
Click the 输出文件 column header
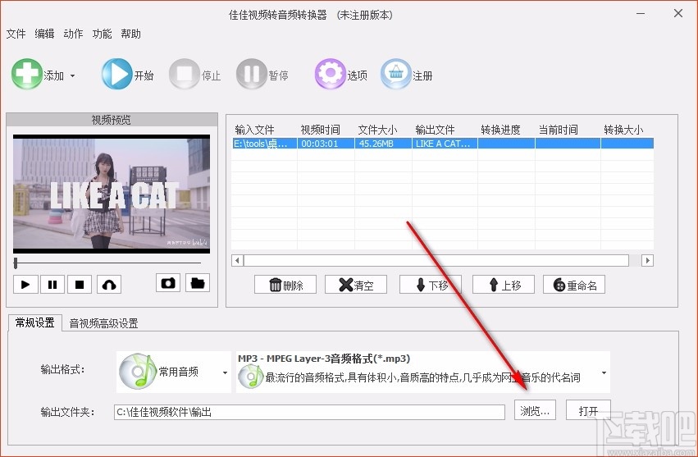tap(435, 130)
